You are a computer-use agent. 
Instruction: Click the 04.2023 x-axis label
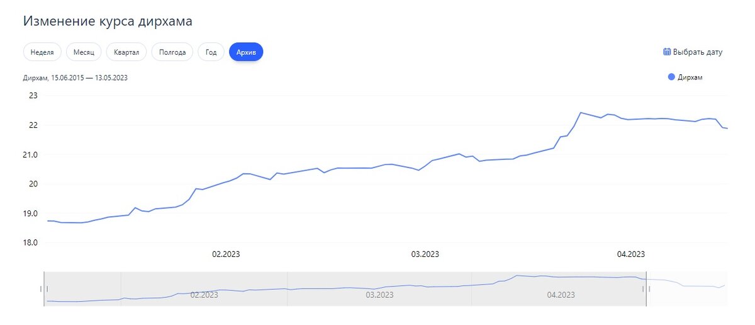[x=631, y=254]
